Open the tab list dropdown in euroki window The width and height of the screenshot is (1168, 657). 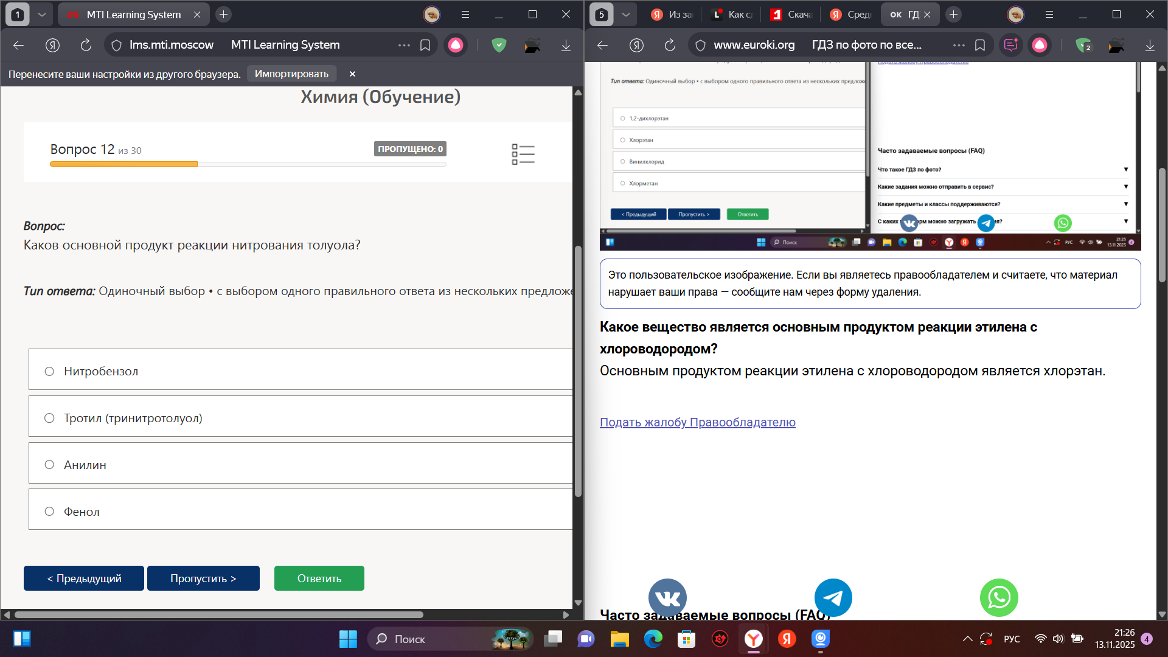625,14
